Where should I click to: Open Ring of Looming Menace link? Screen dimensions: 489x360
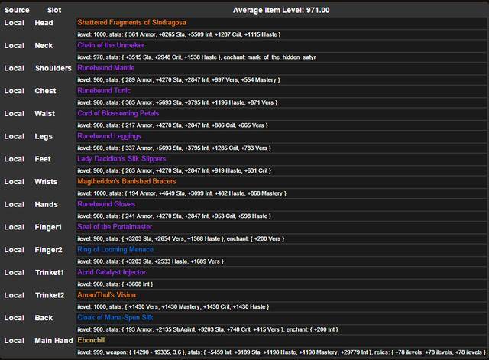(115, 250)
